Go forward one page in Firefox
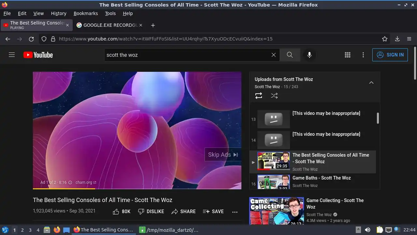The height and width of the screenshot is (235, 417). (x=20, y=39)
